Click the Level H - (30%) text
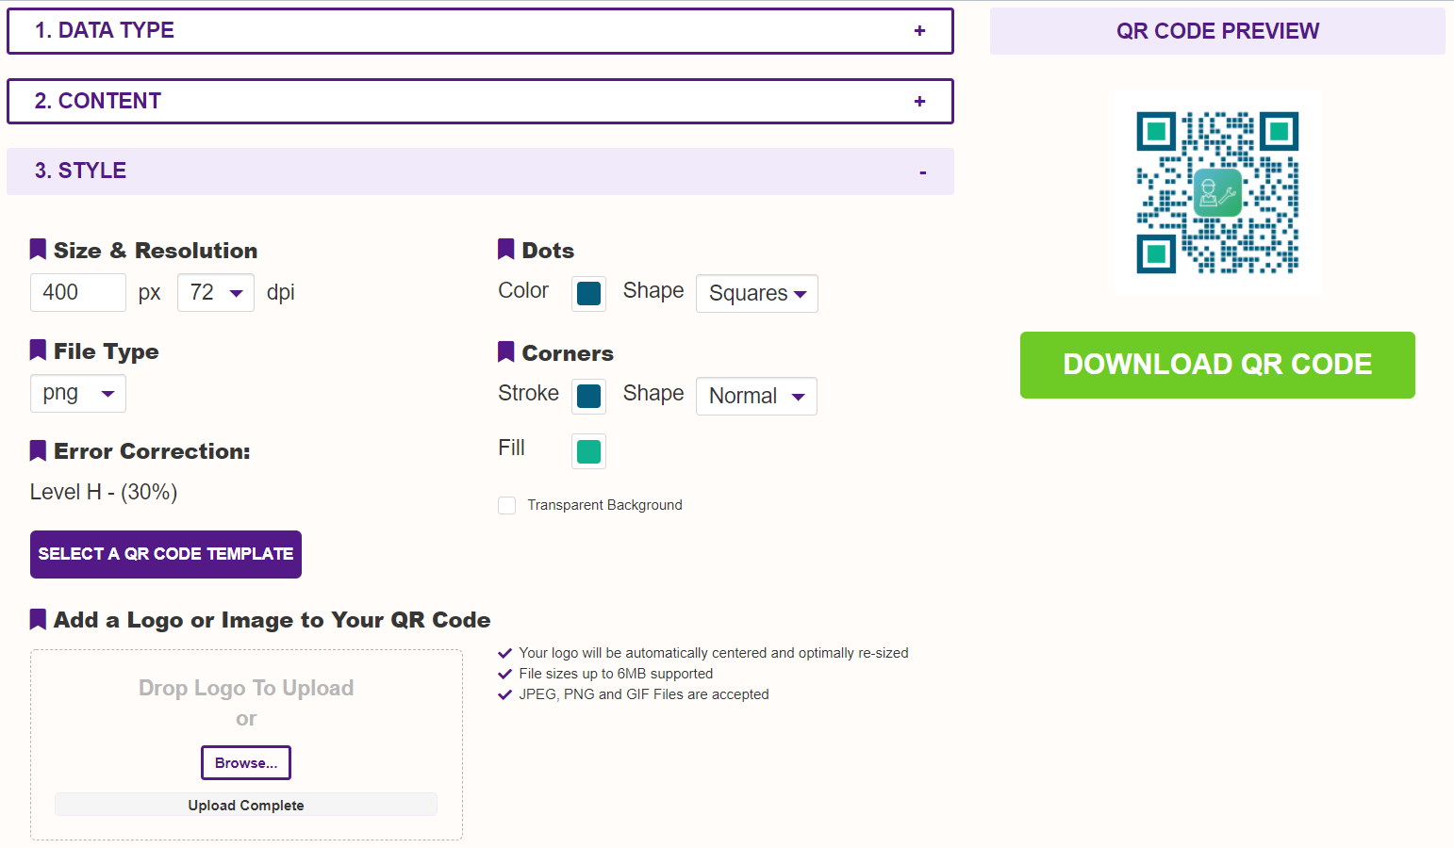Image resolution: width=1454 pixels, height=848 pixels. coord(104,492)
